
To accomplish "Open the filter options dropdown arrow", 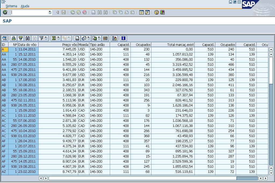I will (x=46, y=38).
